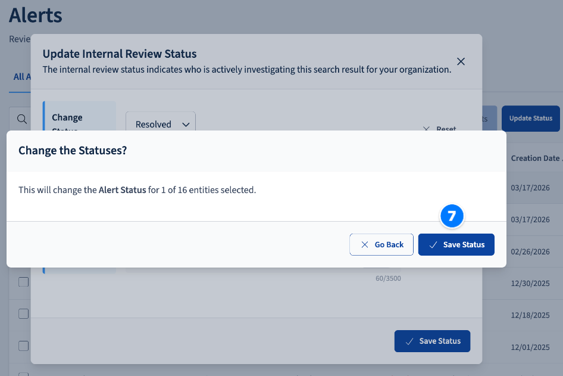Screen dimensions: 563x376
Task: Click the 12/01/2025 creation date cell
Action: pos(530,347)
